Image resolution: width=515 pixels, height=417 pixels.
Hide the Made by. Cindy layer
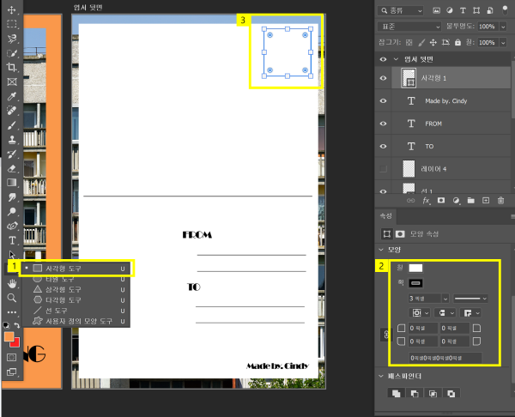tap(383, 100)
